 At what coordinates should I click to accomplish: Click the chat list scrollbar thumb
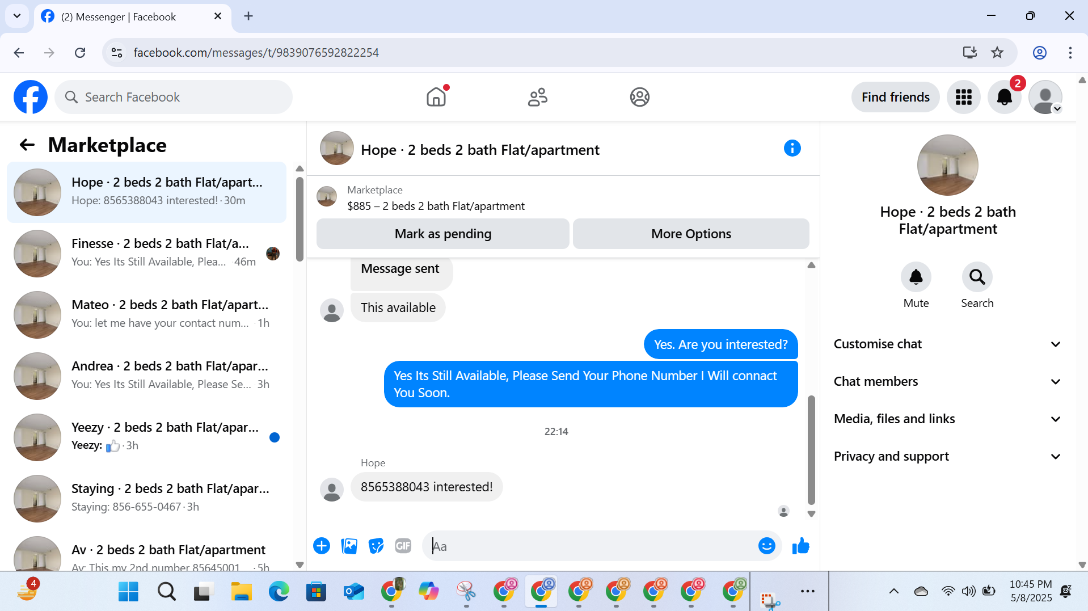pos(300,220)
